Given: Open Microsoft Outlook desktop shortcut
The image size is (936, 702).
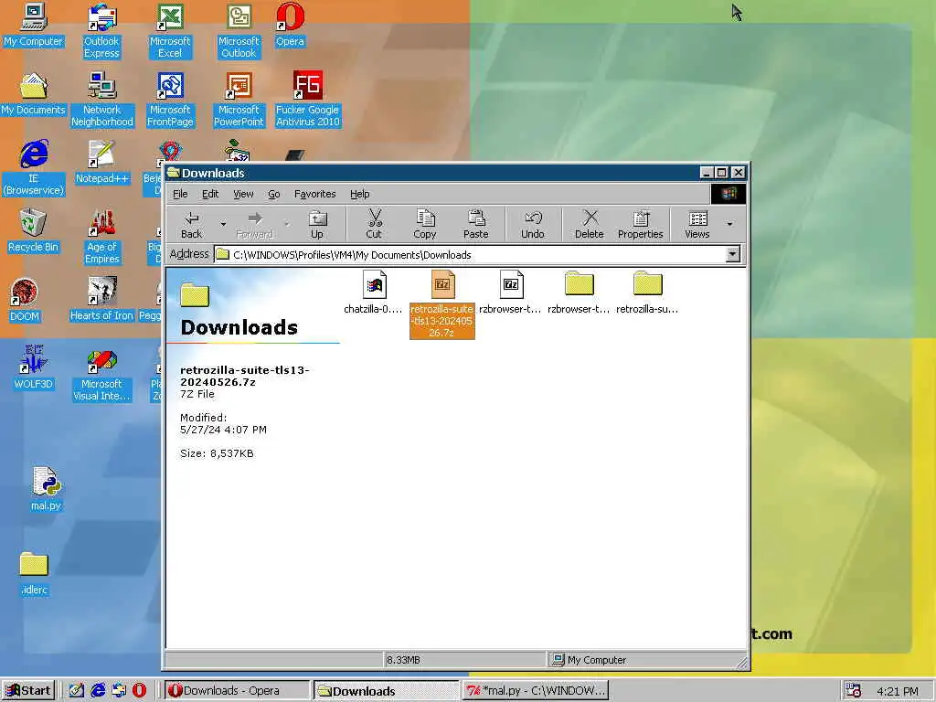Looking at the screenshot, I should tap(239, 31).
